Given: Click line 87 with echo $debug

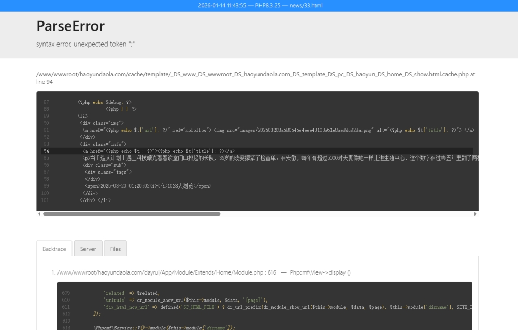Looking at the screenshot, I should (x=104, y=102).
